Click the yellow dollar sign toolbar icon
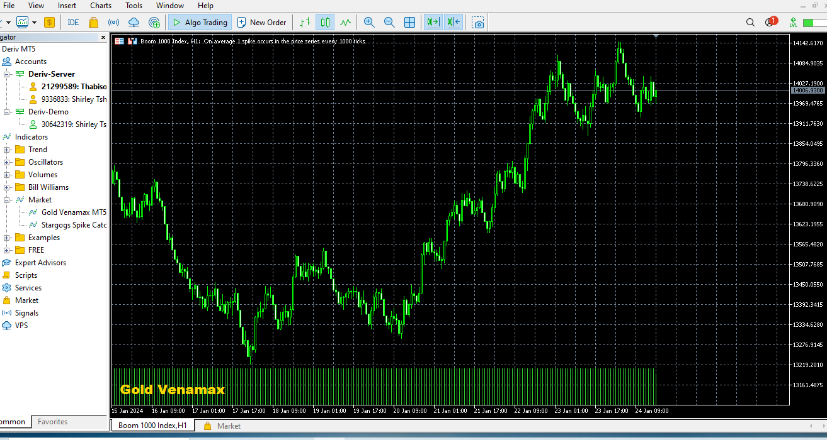This screenshot has height=440, width=827. pos(50,22)
